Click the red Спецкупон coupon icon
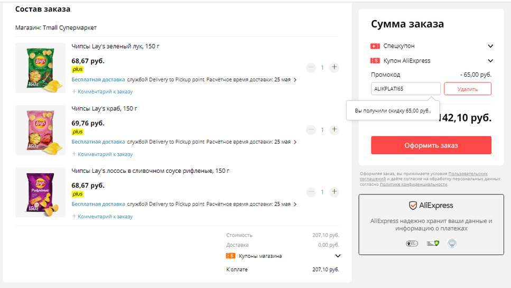The width and height of the screenshot is (511, 288). pyautogui.click(x=375, y=47)
